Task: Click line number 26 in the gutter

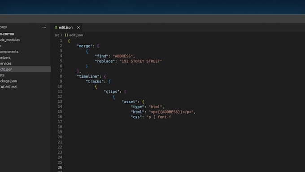Action: [60, 168]
